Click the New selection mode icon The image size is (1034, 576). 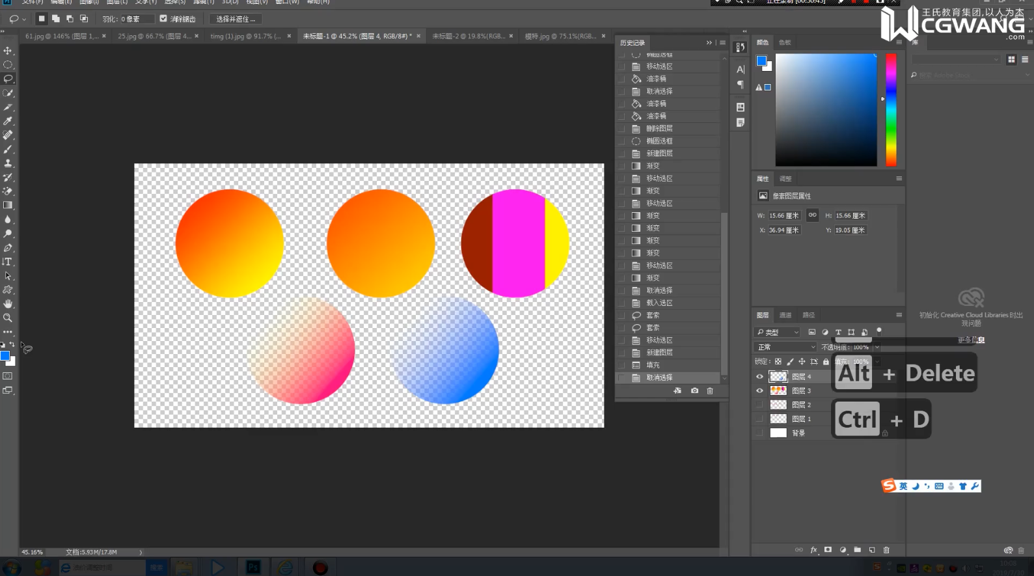tap(42, 19)
